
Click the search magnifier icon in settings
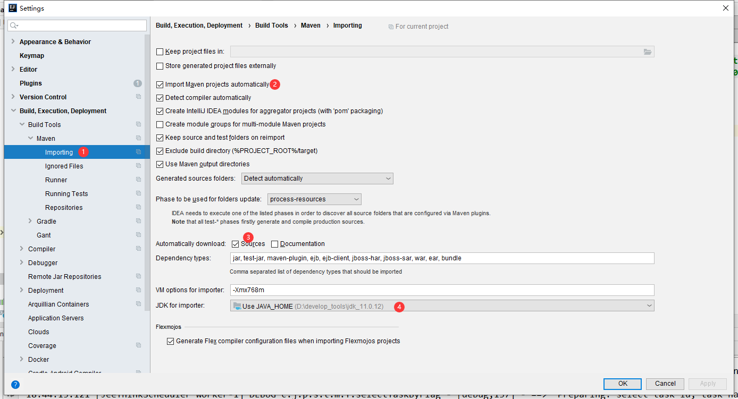tap(13, 26)
